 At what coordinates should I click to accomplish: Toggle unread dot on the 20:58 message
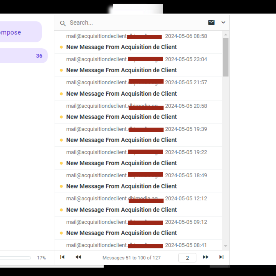point(61,117)
